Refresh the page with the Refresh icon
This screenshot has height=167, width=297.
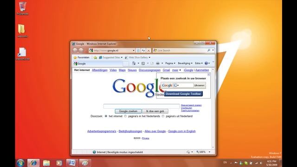pyautogui.click(x=143, y=51)
